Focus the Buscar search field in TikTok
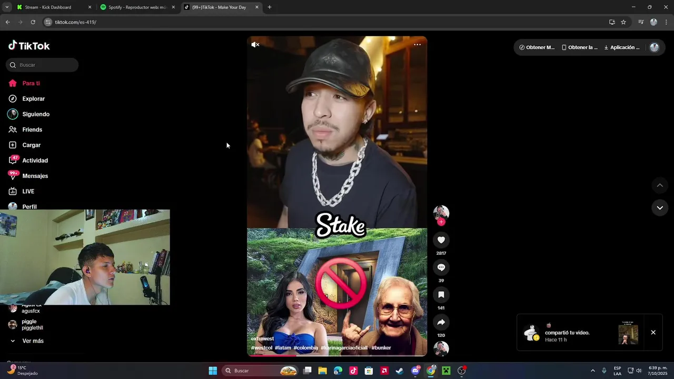The height and width of the screenshot is (379, 674). (42, 65)
